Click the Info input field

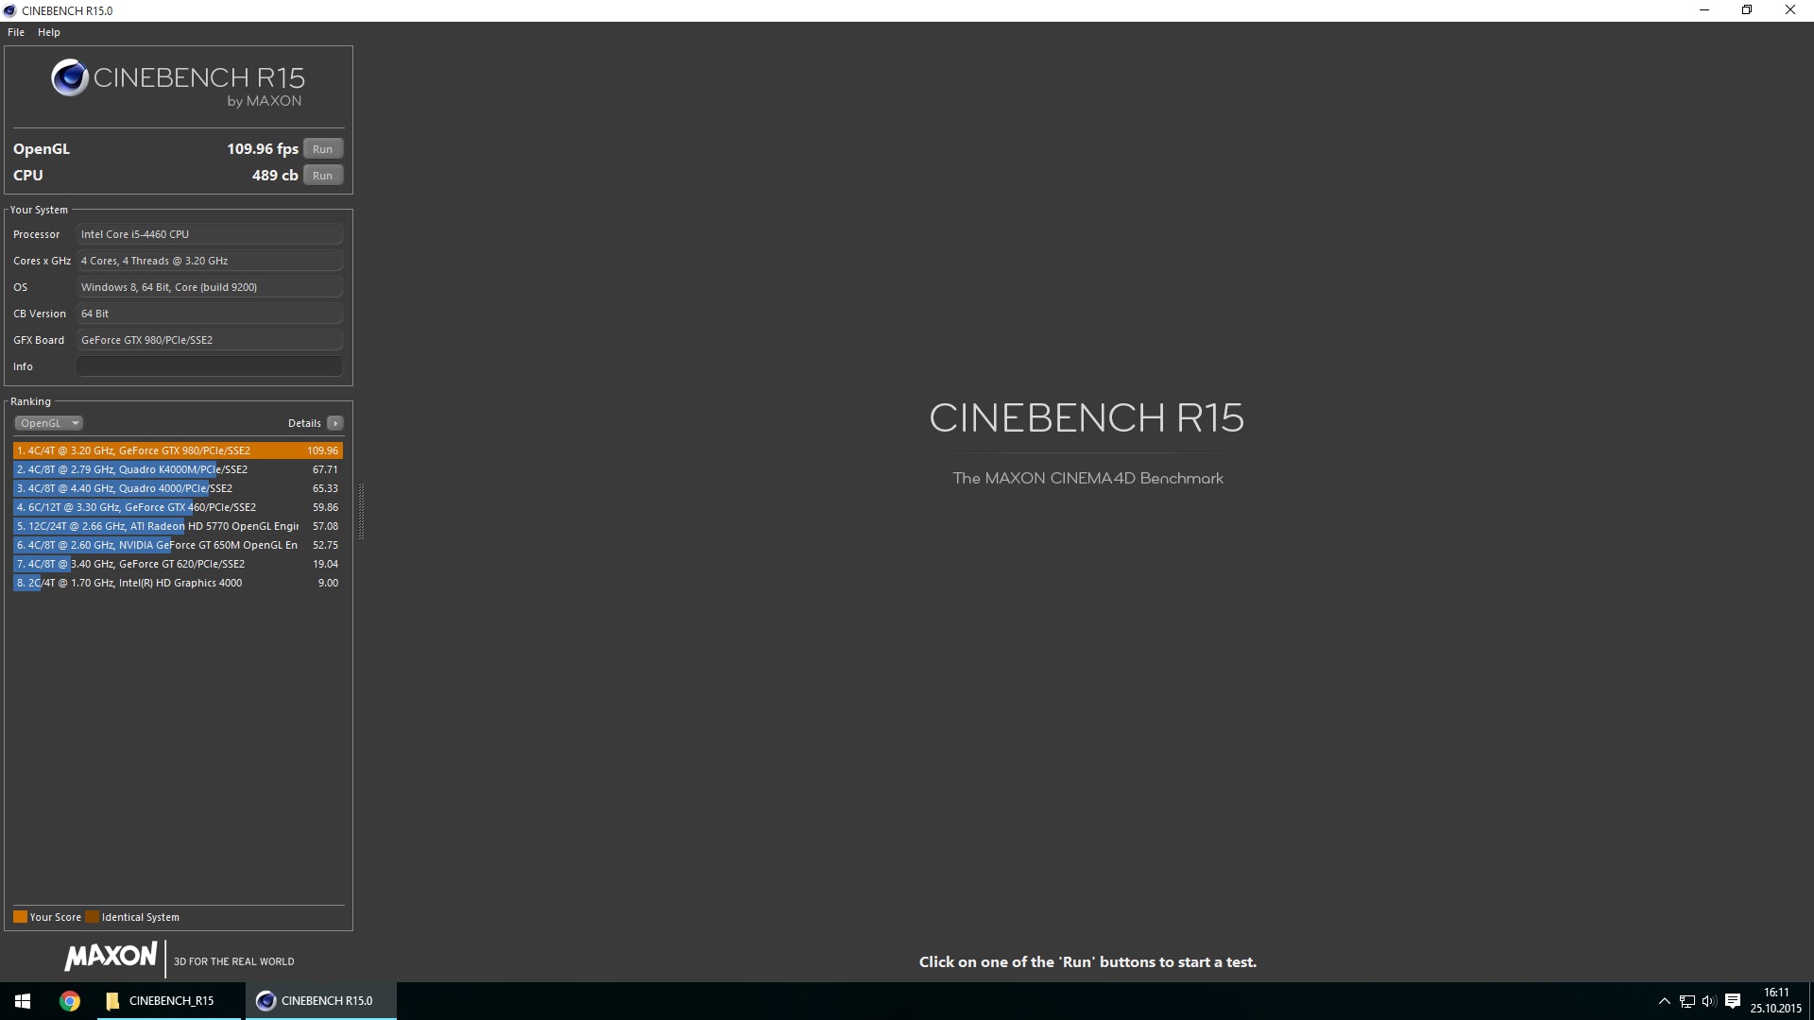click(x=209, y=366)
